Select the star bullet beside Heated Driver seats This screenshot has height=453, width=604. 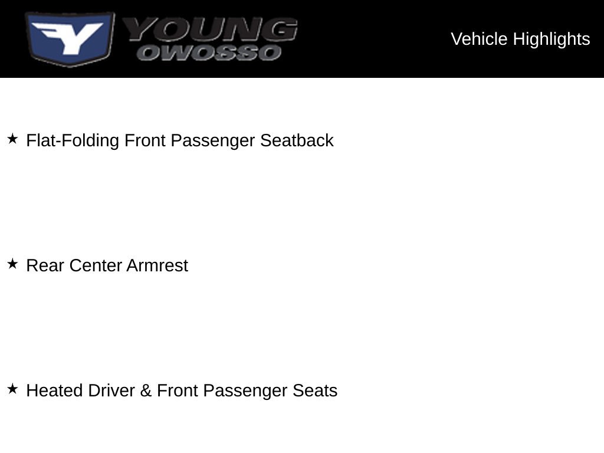point(13,389)
